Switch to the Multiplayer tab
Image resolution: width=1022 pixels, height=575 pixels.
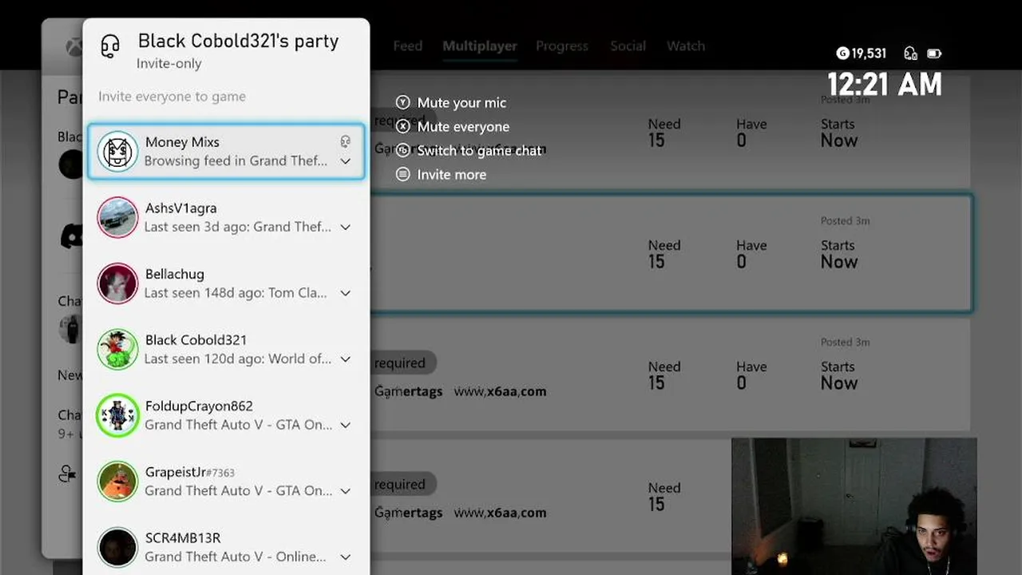coord(480,46)
